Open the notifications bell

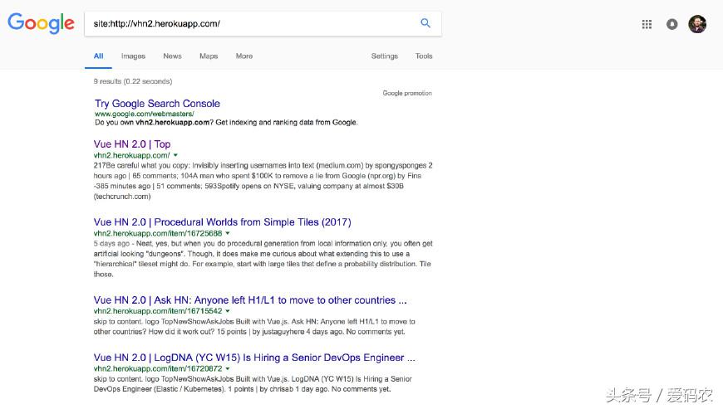click(x=671, y=24)
